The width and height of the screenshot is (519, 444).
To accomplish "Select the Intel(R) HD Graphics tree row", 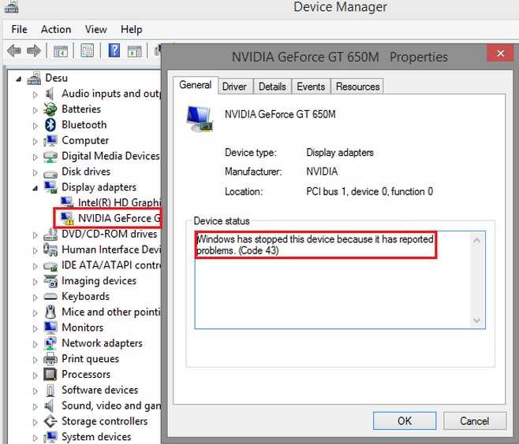I will tap(111, 202).
